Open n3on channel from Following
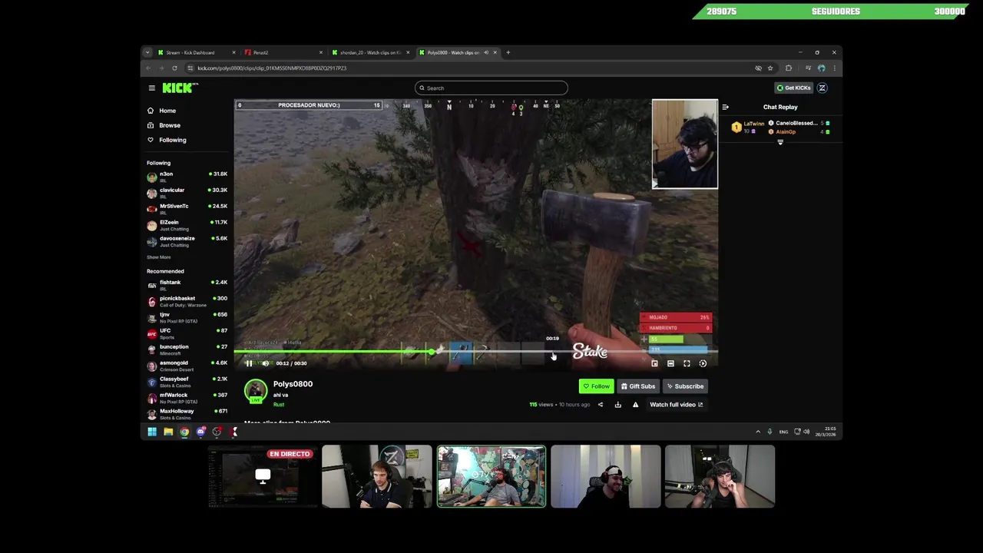Image resolution: width=983 pixels, height=553 pixels. point(187,177)
